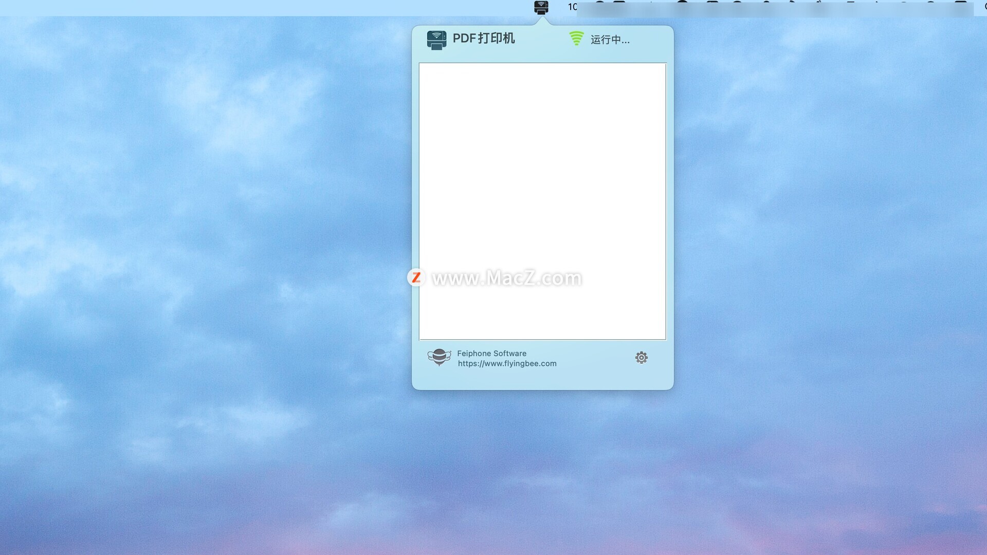The image size is (987, 555).
Task: Click the popover's pointer arrow tip
Action: coord(541,20)
